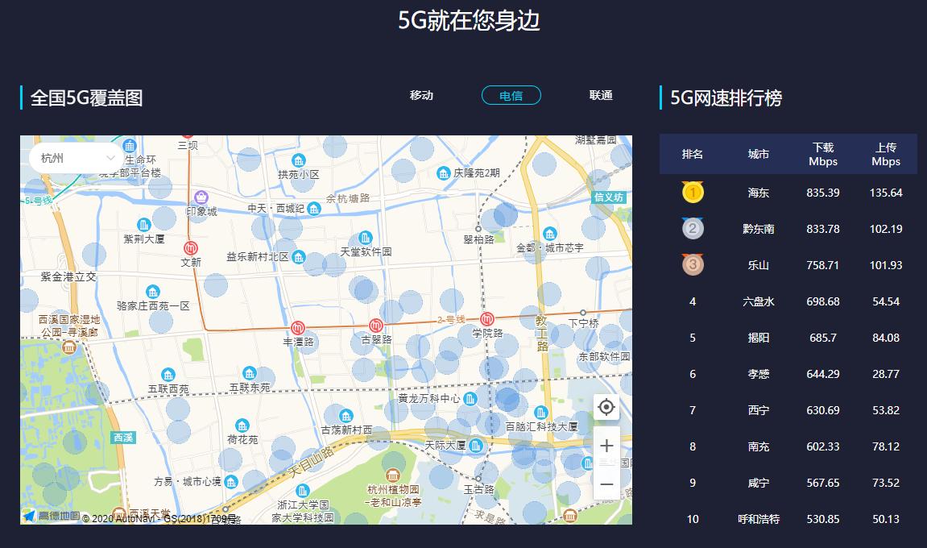The width and height of the screenshot is (927, 548).
Task: Click the download speed 530.85
Action: (823, 519)
